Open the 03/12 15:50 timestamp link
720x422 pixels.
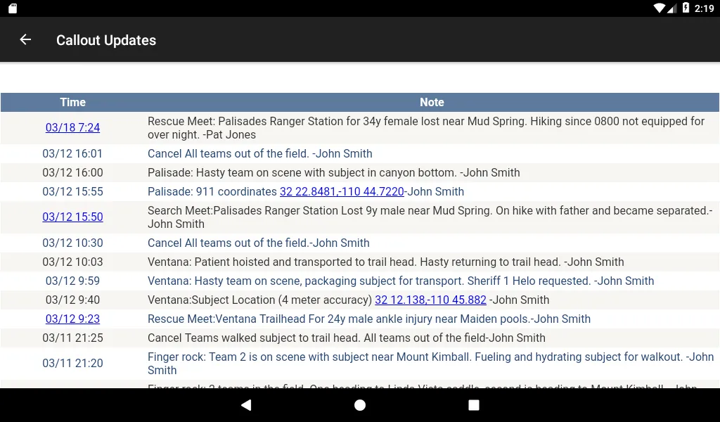72,217
